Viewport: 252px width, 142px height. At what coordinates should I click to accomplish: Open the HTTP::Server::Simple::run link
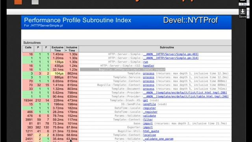tap(146, 62)
